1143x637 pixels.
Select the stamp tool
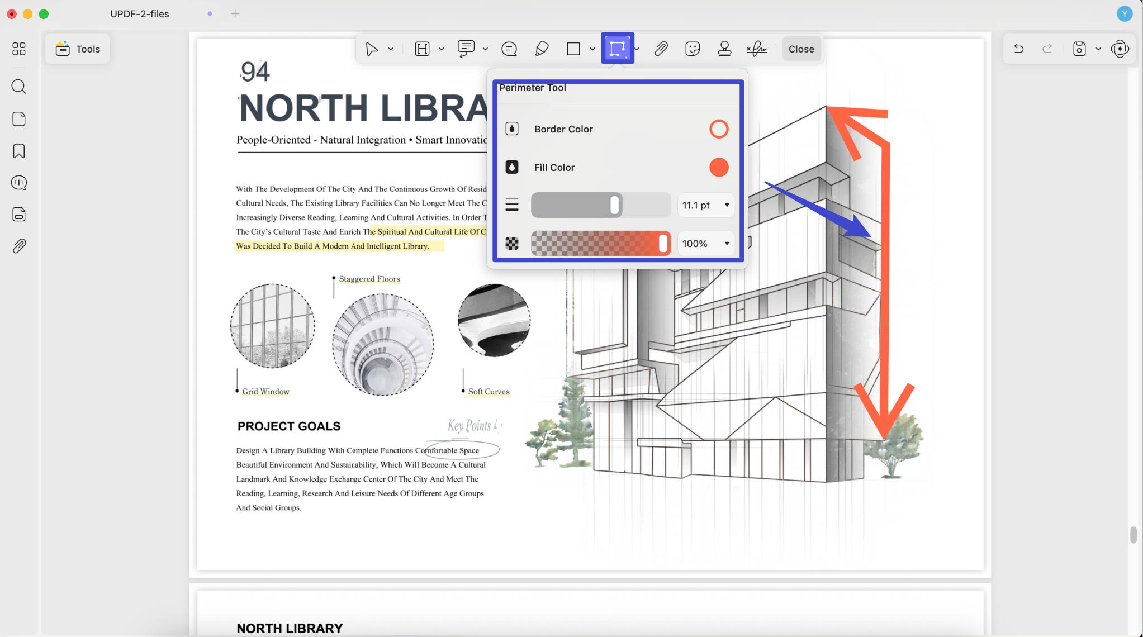pos(724,49)
